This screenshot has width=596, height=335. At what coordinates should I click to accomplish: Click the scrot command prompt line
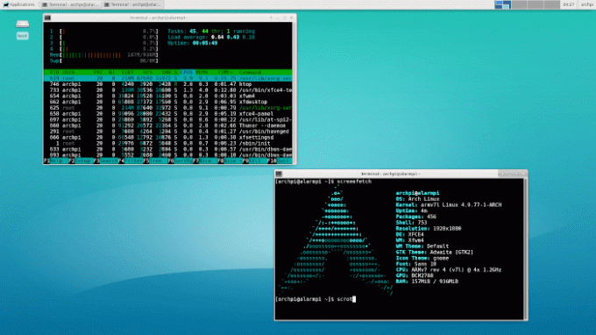(316, 299)
